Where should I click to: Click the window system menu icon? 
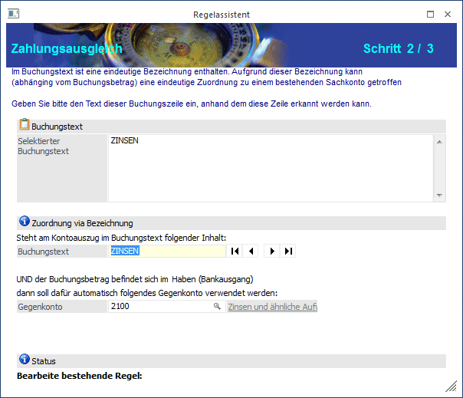click(x=13, y=13)
